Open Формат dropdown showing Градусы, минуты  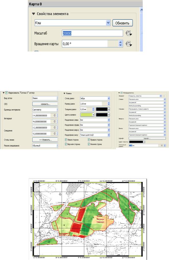tap(145, 96)
